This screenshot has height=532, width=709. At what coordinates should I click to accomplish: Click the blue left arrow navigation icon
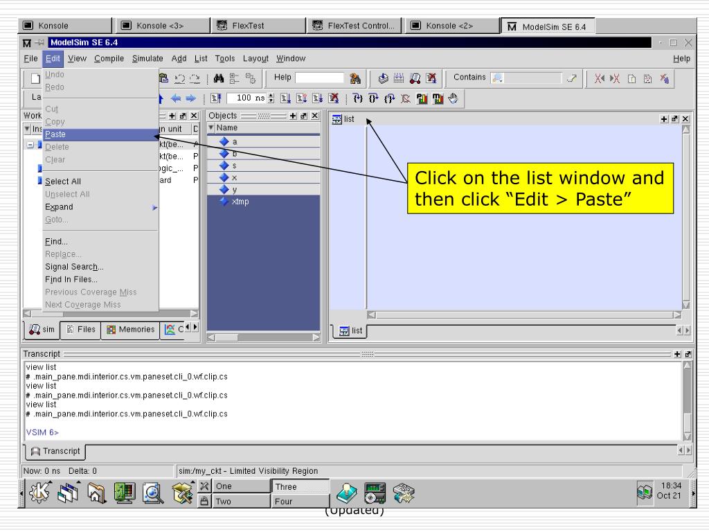tap(176, 98)
